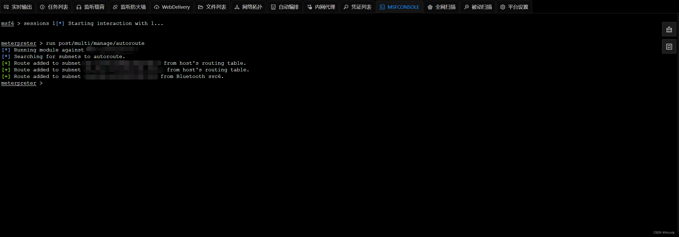Click the 'from Bluetooth svc6.' text
Screen dimensions: 679x237
pos(192,76)
